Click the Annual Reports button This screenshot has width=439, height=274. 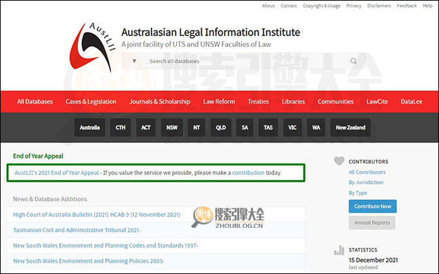(372, 222)
